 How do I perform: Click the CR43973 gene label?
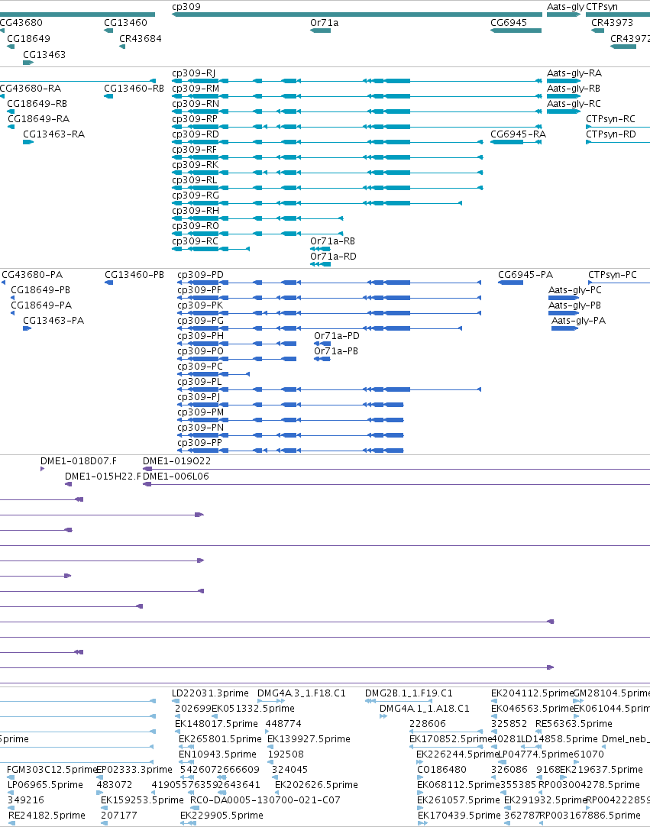click(612, 23)
